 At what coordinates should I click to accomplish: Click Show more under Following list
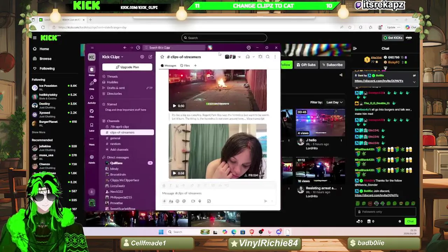coord(38,132)
